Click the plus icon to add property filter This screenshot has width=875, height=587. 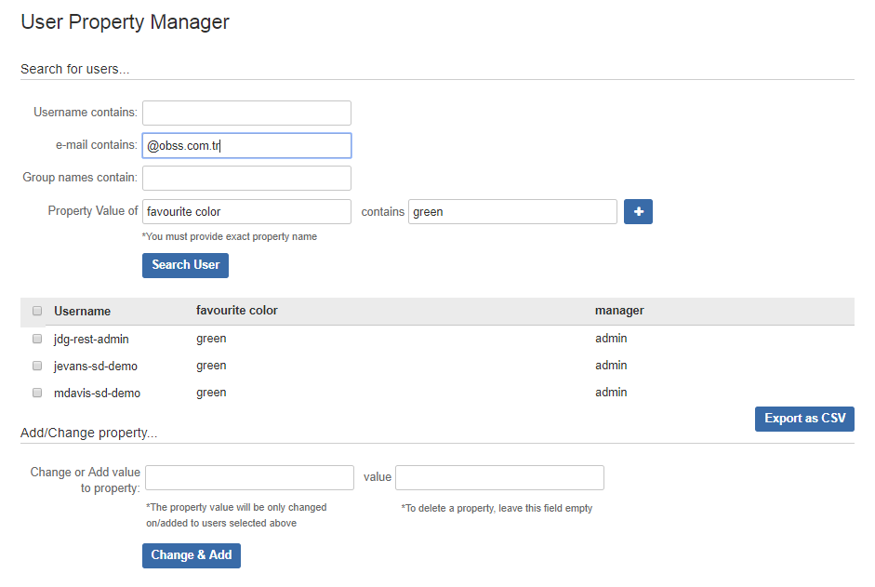tap(638, 212)
